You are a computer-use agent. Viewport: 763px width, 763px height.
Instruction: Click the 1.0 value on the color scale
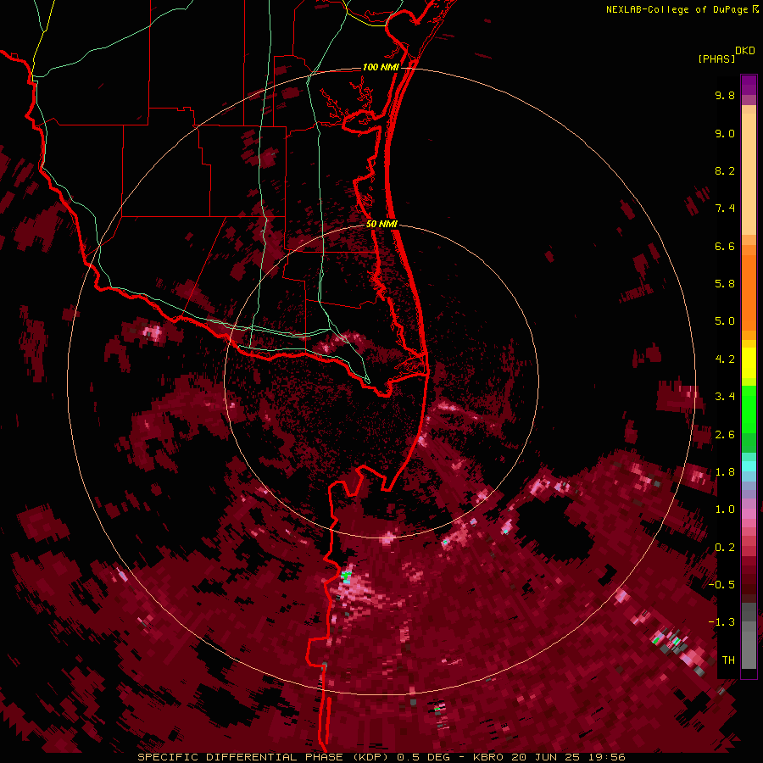point(725,510)
